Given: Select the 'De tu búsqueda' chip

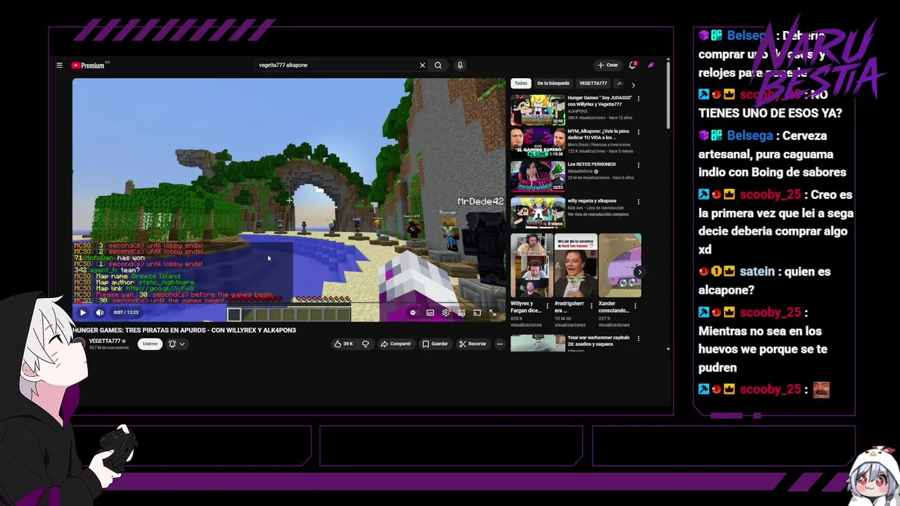Looking at the screenshot, I should click(553, 83).
